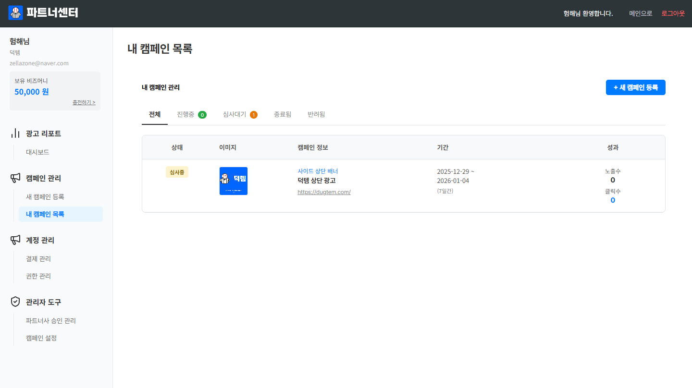Image resolution: width=692 pixels, height=388 pixels.
Task: Click the 캠페인 관리 megaphone icon
Action: 15,178
